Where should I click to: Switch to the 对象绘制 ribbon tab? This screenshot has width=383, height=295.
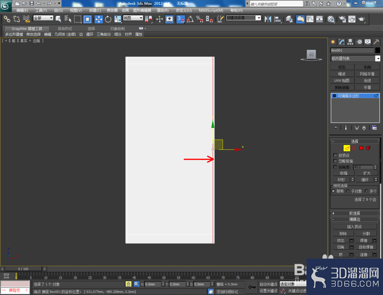(x=118, y=29)
